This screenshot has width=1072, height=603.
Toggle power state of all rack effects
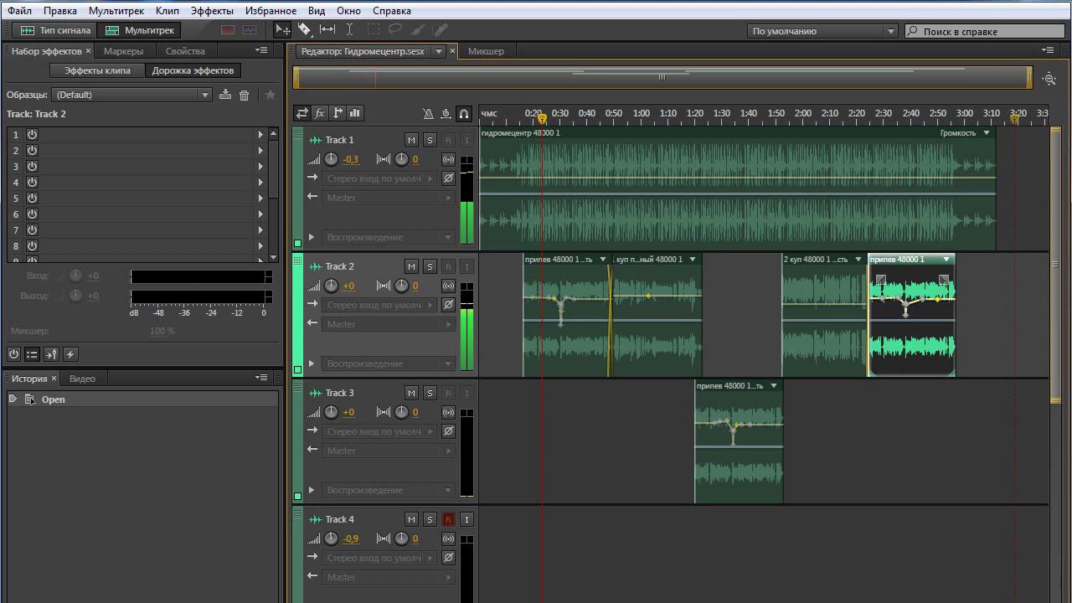coord(14,354)
